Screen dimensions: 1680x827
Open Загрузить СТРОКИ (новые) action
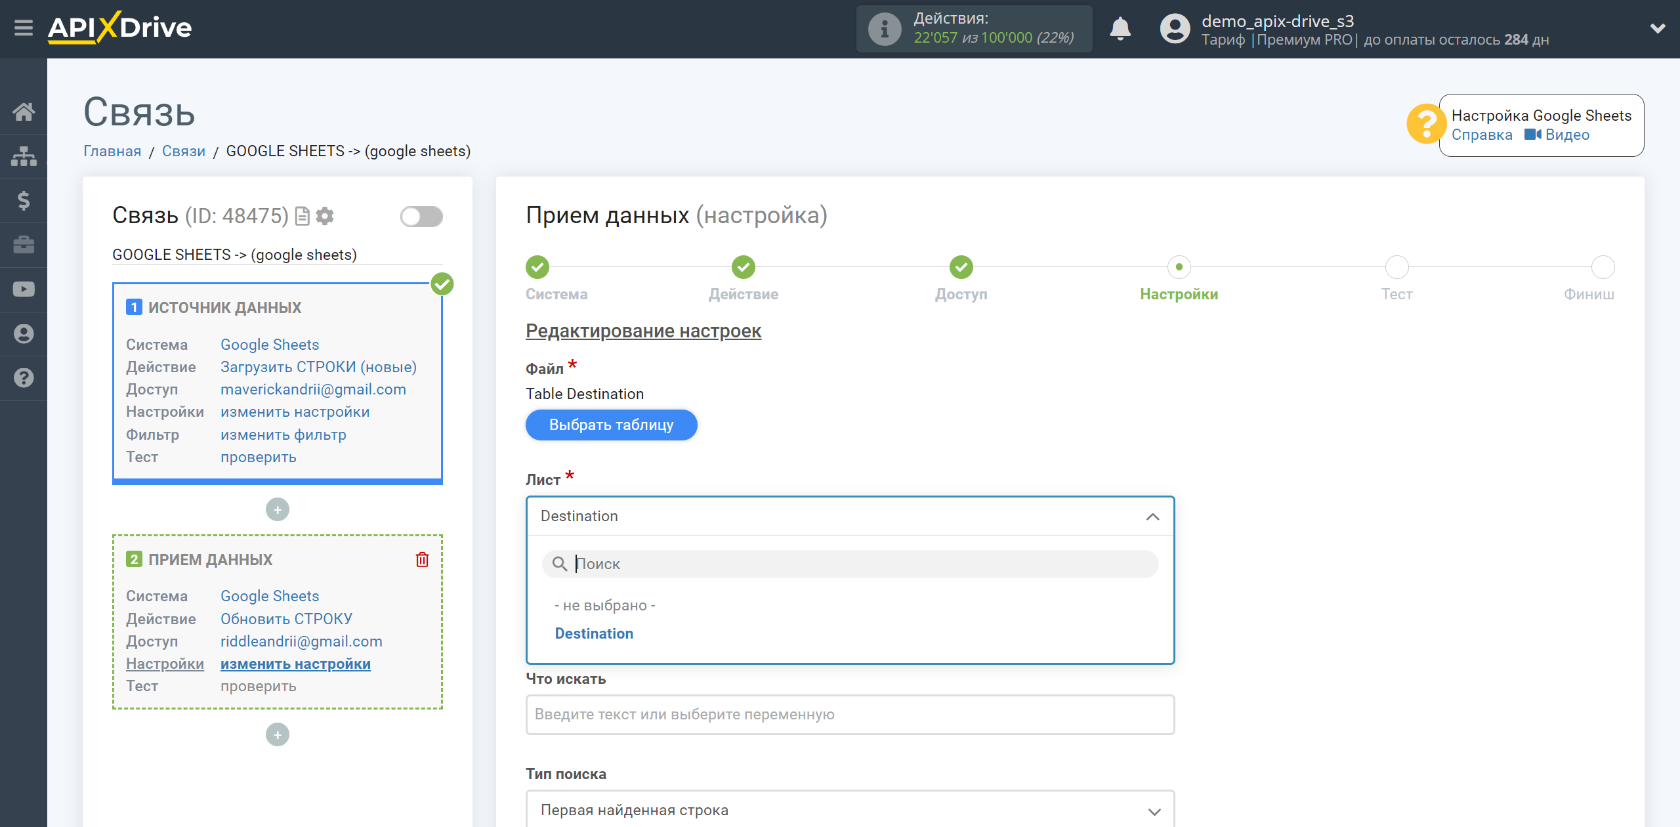tap(318, 367)
